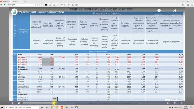The height and width of the screenshot is (109, 194).
Task: Open the AnyDesk keyboard settings icon
Action: [62, 5]
